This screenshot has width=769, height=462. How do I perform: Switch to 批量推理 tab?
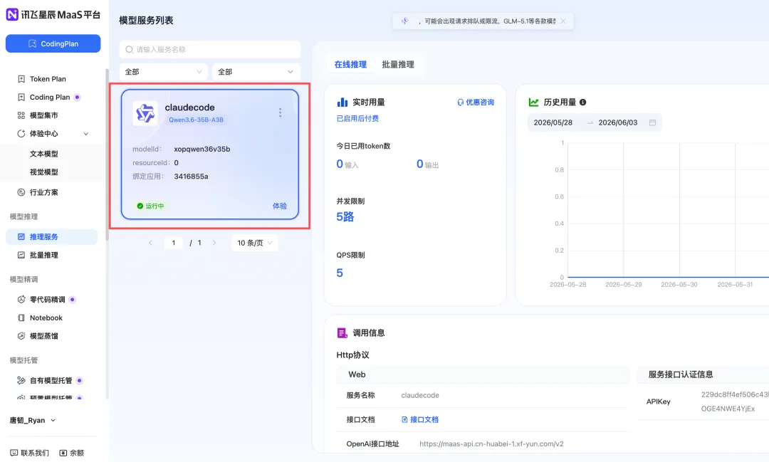coord(398,65)
